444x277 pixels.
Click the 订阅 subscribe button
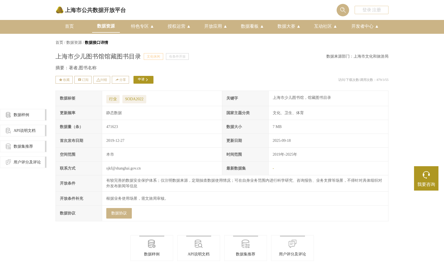(83, 80)
